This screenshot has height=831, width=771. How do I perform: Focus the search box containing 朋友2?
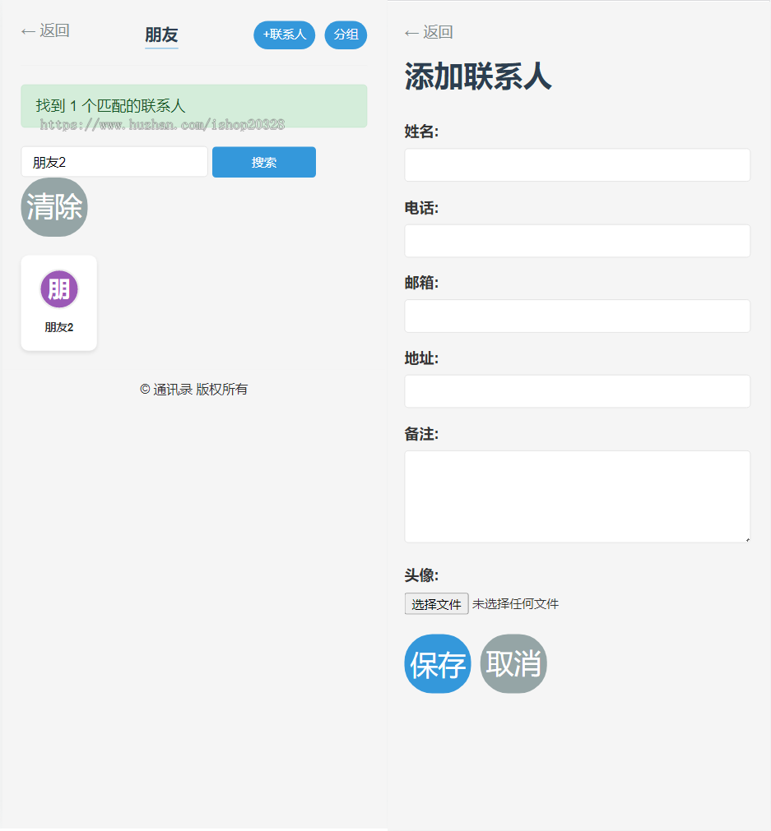[114, 162]
